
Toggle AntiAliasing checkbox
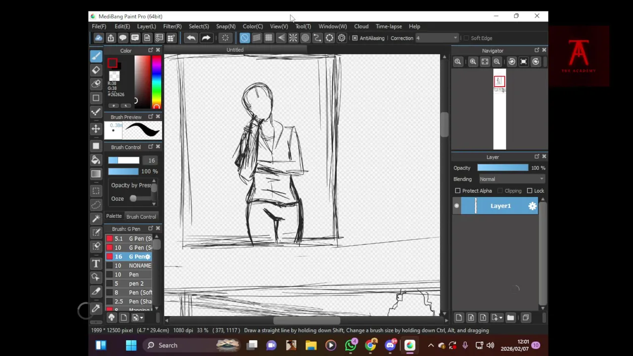(x=355, y=38)
